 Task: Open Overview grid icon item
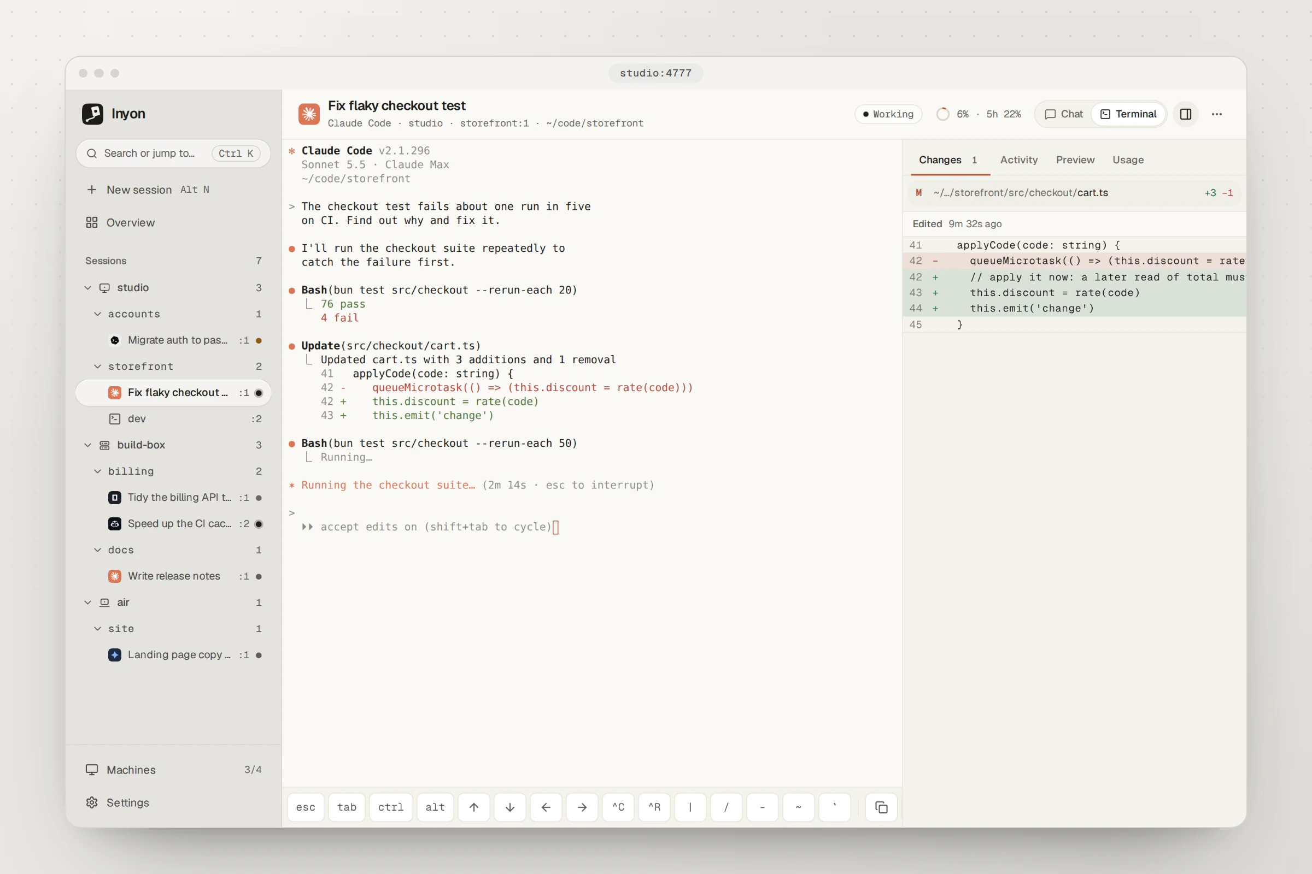[173, 222]
